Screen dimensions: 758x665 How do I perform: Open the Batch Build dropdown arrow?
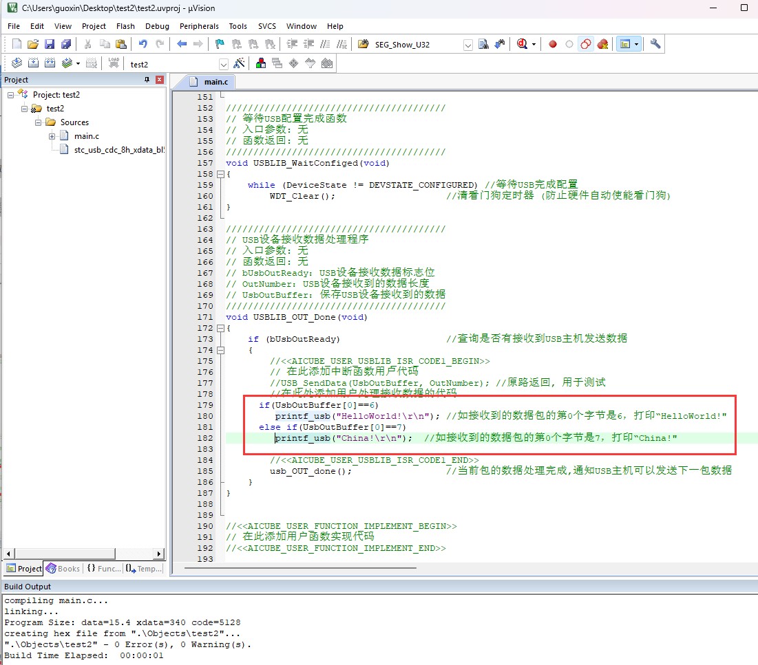(x=78, y=63)
